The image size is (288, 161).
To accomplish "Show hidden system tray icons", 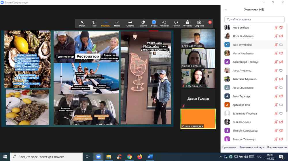I will click(221, 157).
